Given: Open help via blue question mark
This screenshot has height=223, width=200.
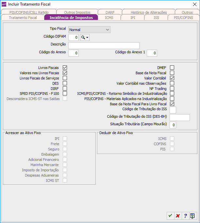Looking at the screenshot, I should point(185,216).
